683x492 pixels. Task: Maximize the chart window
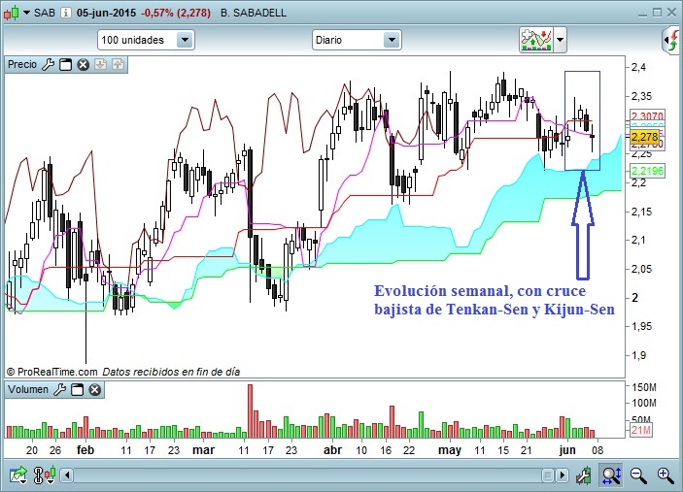coord(658,13)
